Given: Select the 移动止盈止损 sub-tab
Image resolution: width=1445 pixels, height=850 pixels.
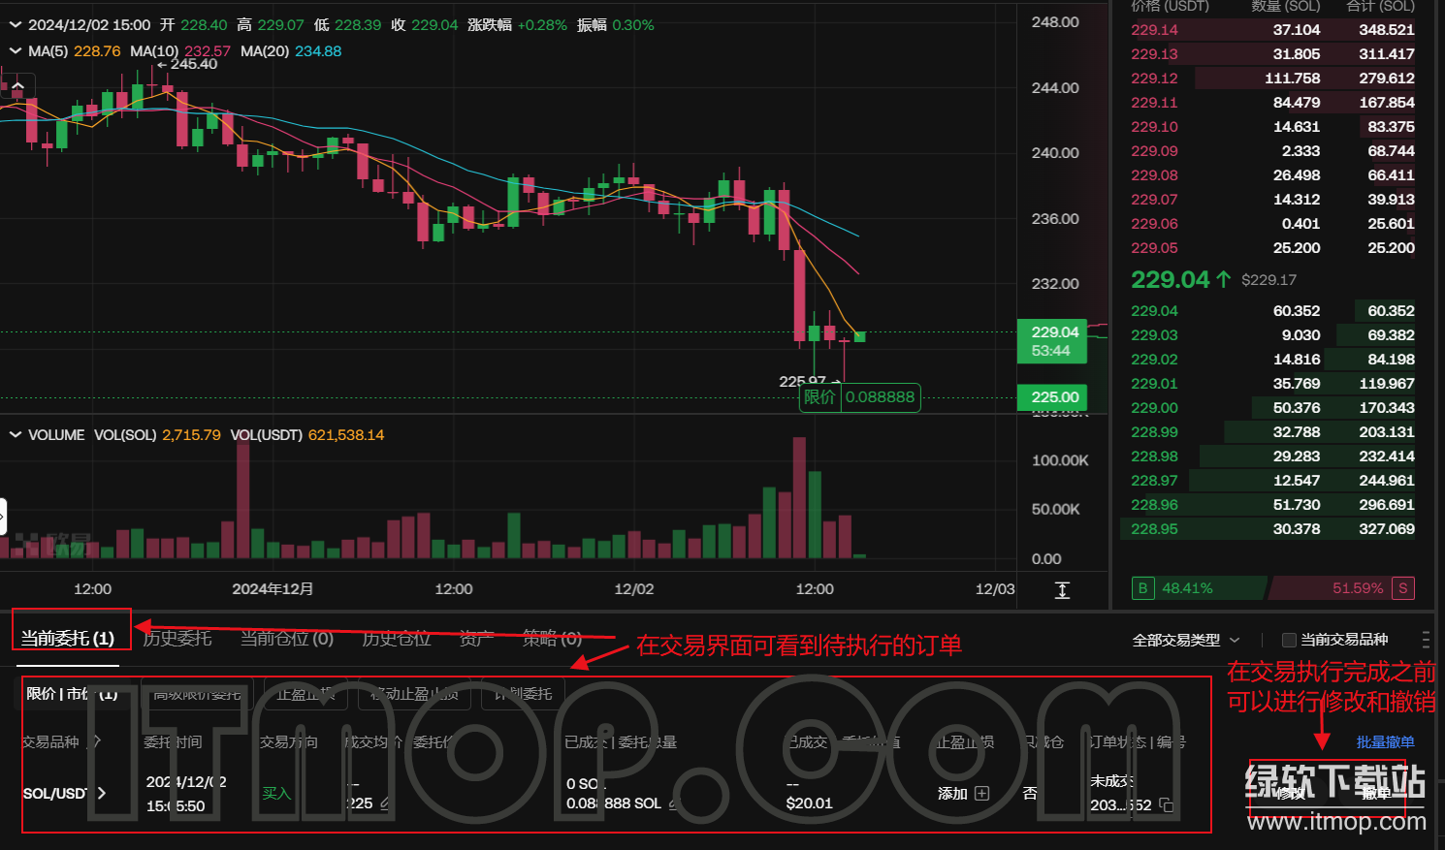Looking at the screenshot, I should tap(414, 693).
